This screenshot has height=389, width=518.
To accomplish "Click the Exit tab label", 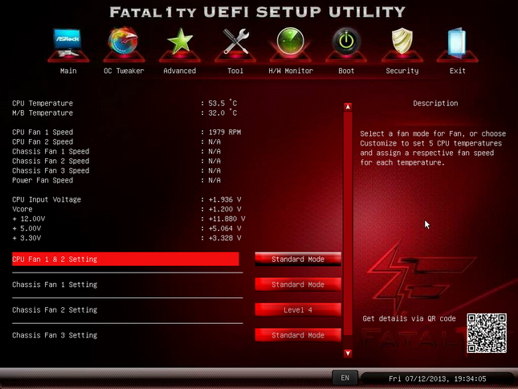I will [x=458, y=71].
